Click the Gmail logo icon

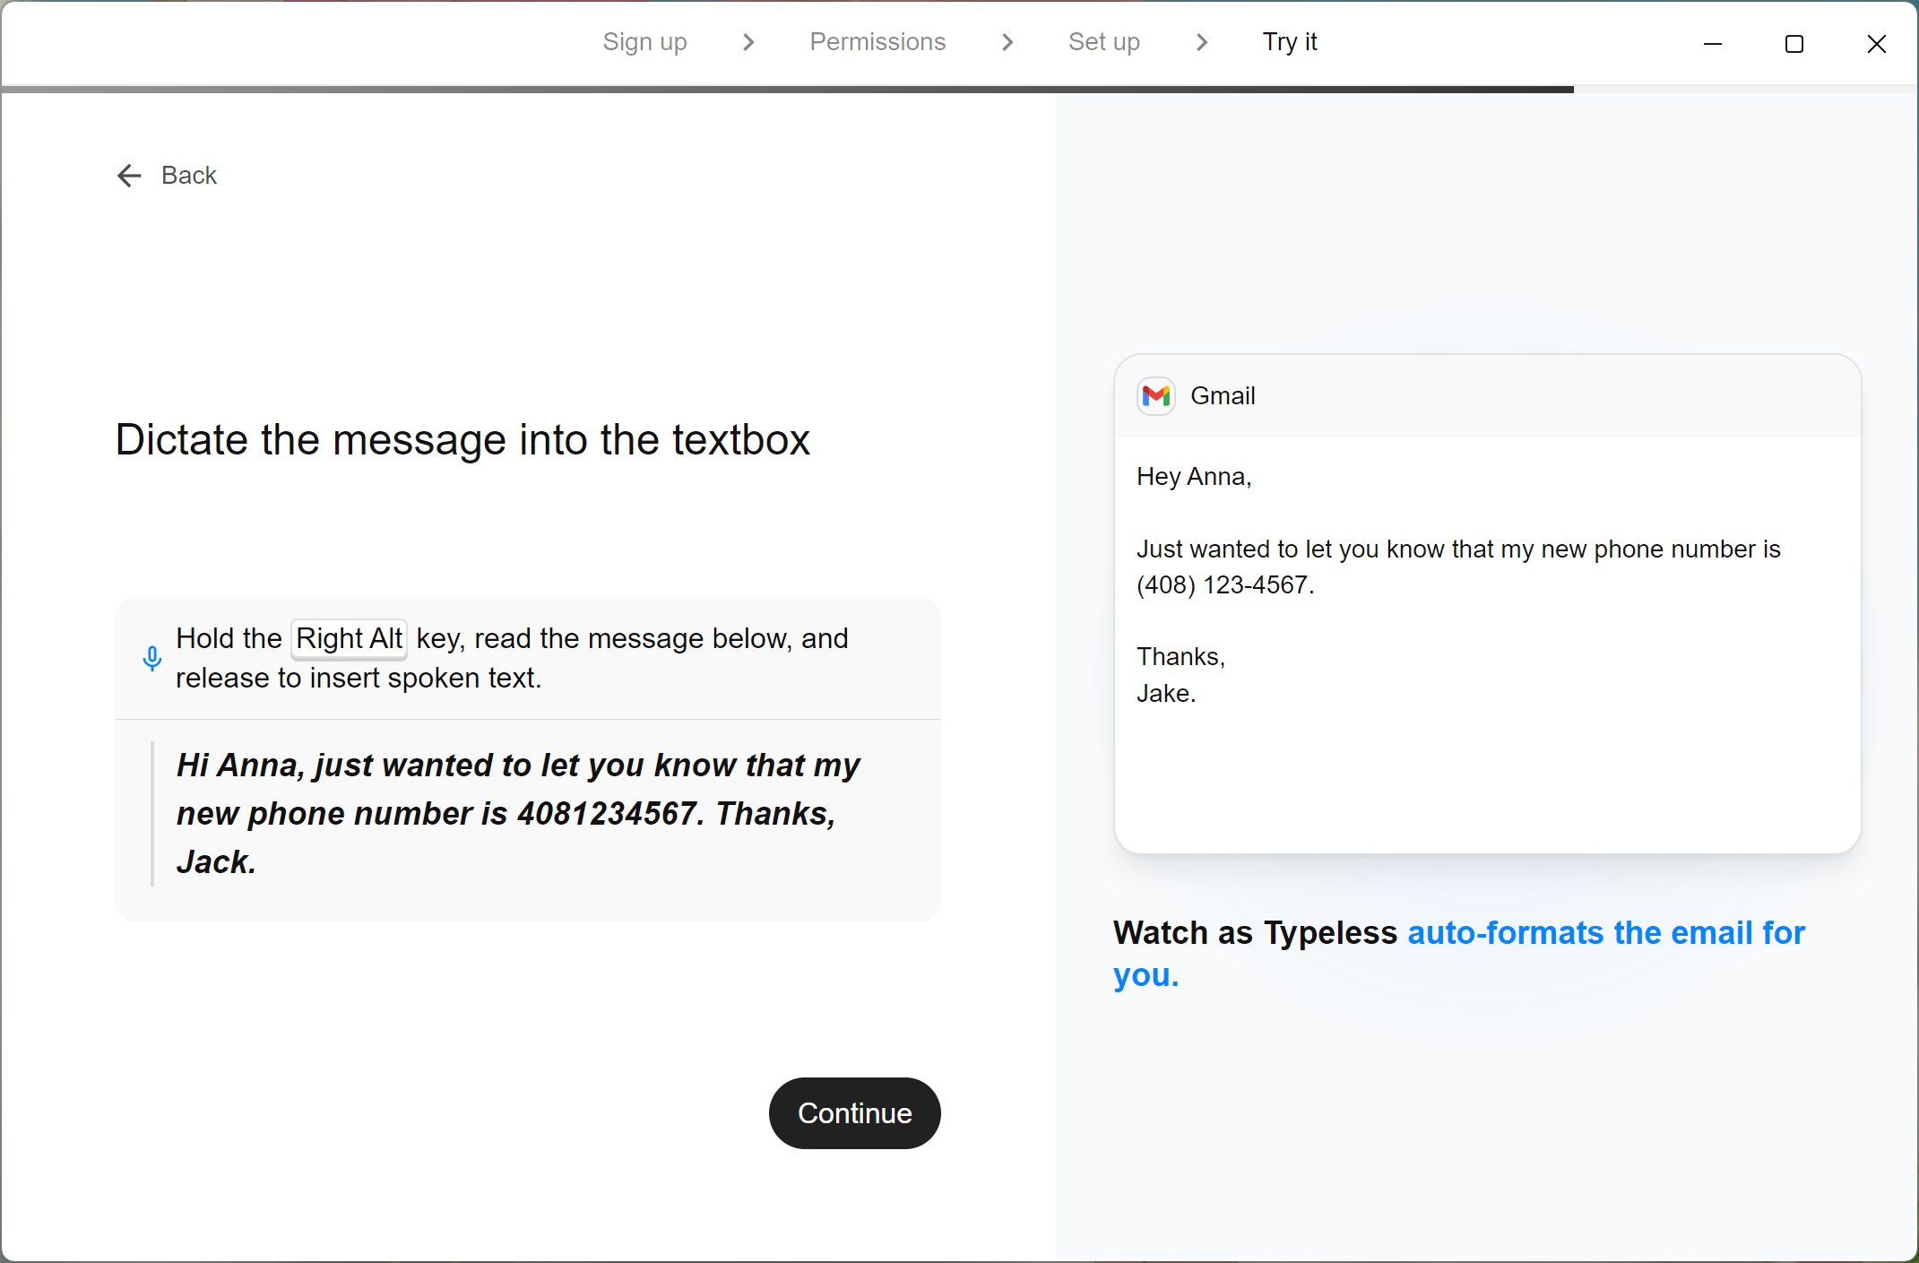point(1156,396)
